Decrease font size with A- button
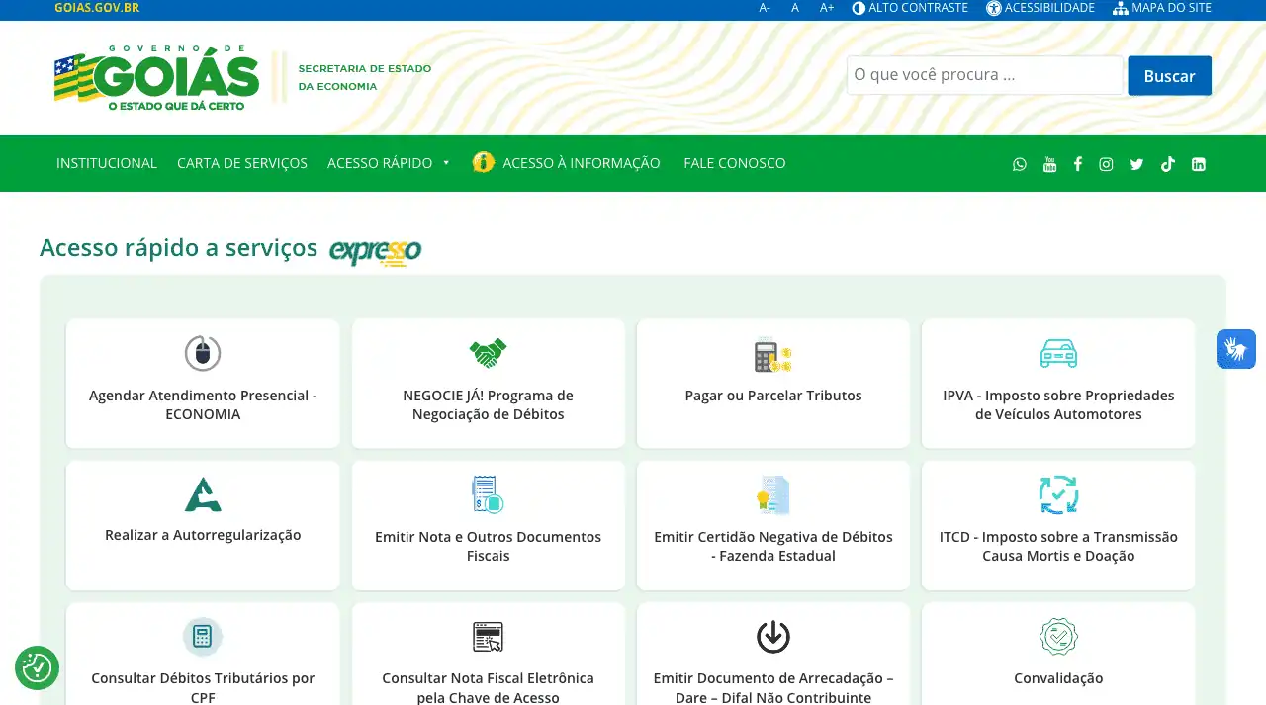Viewport: 1266px width, 705px height. coord(765,8)
